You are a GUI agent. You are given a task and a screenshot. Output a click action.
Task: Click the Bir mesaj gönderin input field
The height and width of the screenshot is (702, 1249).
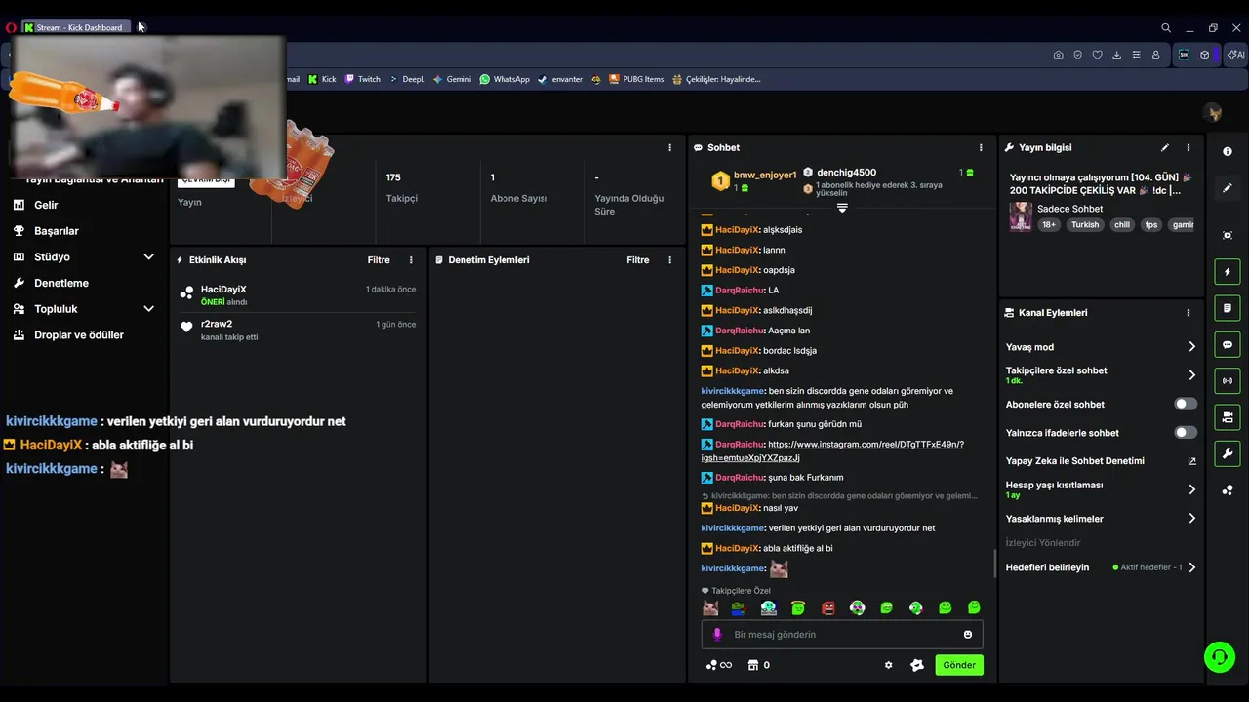coord(842,634)
